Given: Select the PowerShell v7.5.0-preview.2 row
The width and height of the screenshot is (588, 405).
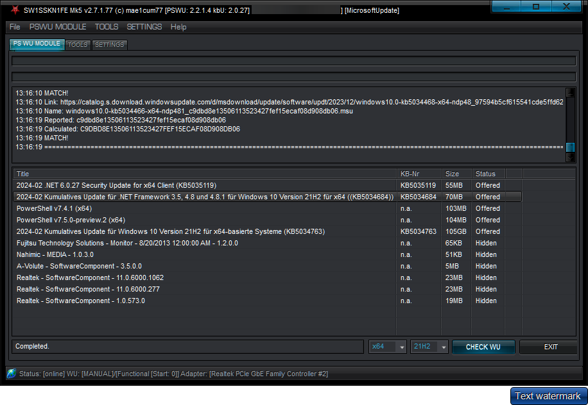Looking at the screenshot, I should [x=268, y=220].
